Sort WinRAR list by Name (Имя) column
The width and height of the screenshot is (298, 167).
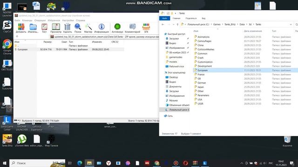17,42
